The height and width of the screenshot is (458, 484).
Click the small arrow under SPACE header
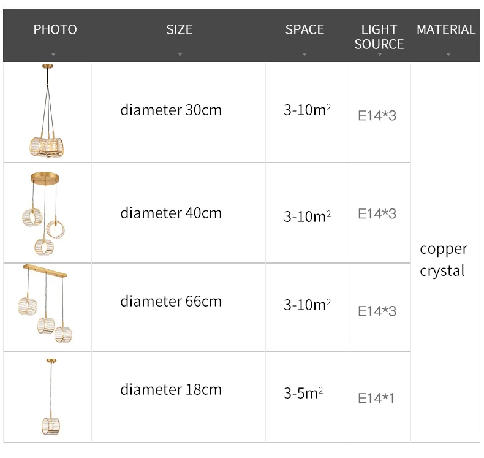304,55
